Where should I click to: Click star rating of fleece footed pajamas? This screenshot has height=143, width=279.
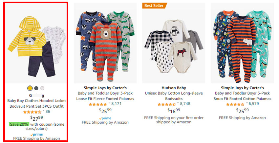click(x=97, y=104)
